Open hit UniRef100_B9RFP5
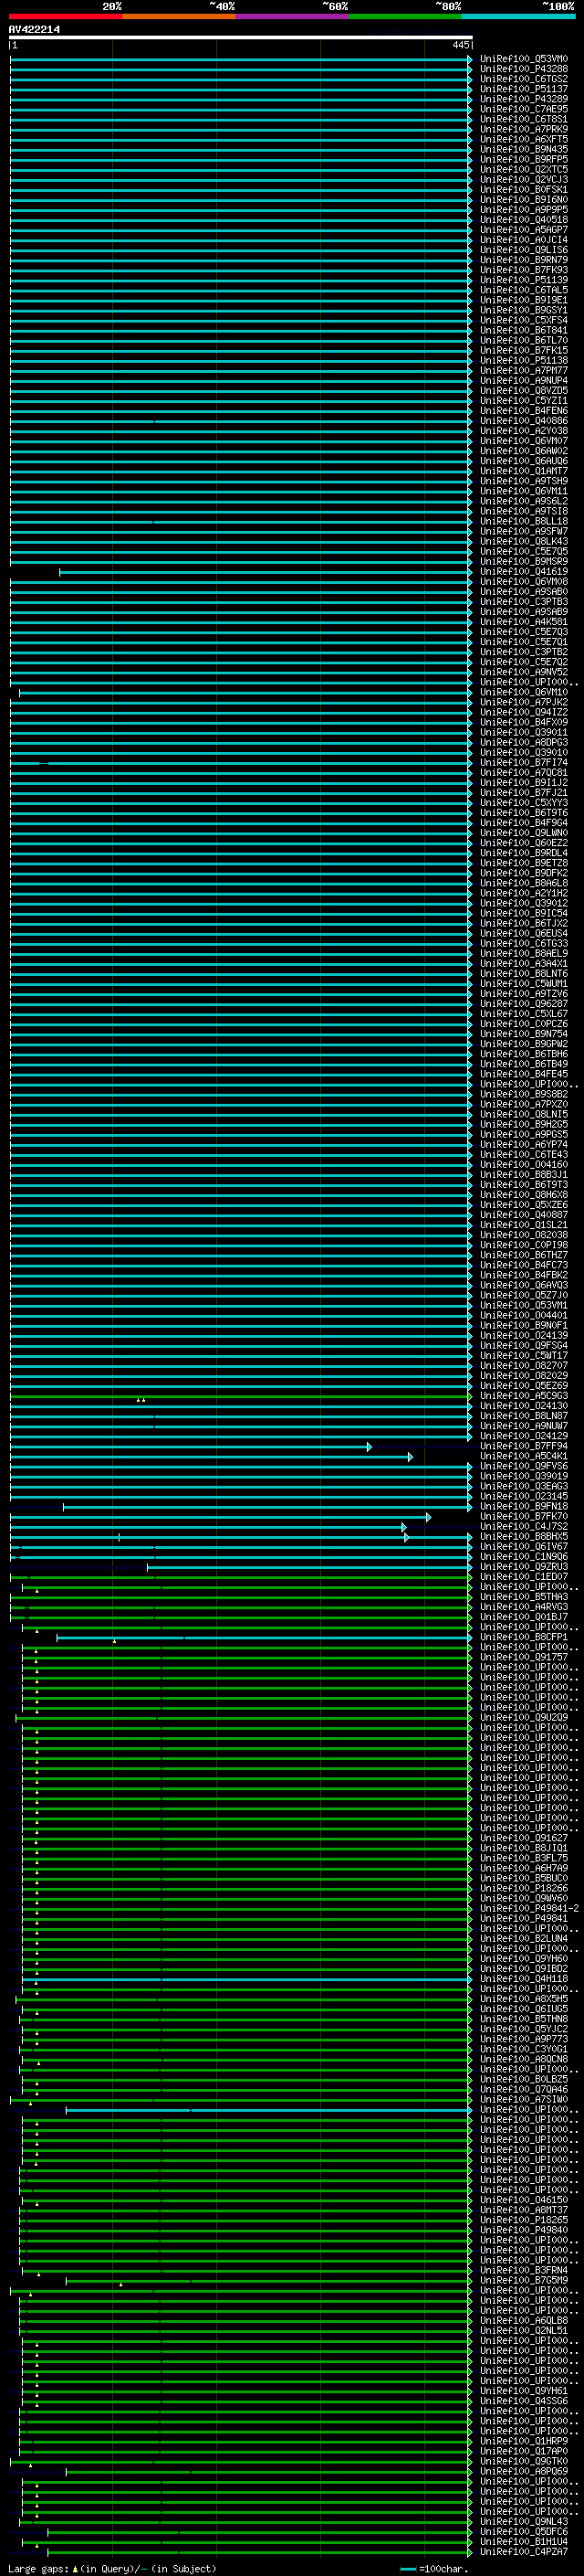Image resolution: width=584 pixels, height=2576 pixels. [523, 159]
